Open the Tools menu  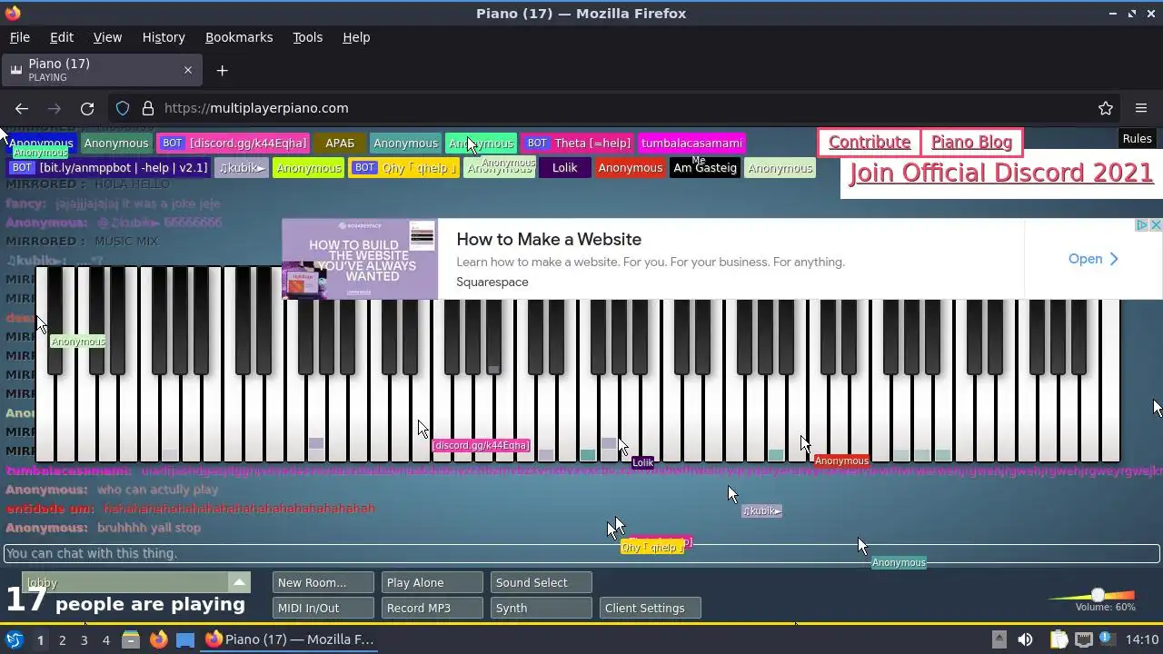307,37
